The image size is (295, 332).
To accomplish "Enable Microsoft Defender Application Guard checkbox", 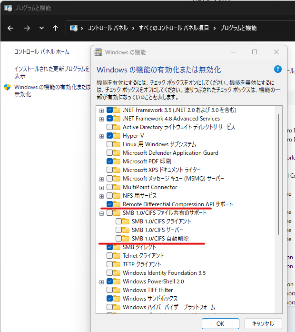I will 109,152.
